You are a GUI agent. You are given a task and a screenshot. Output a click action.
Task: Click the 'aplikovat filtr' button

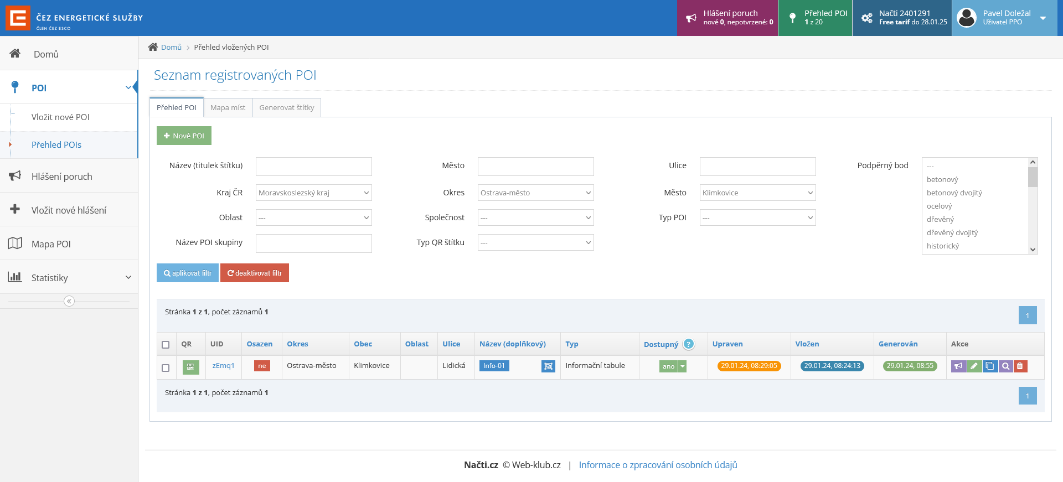[188, 273]
